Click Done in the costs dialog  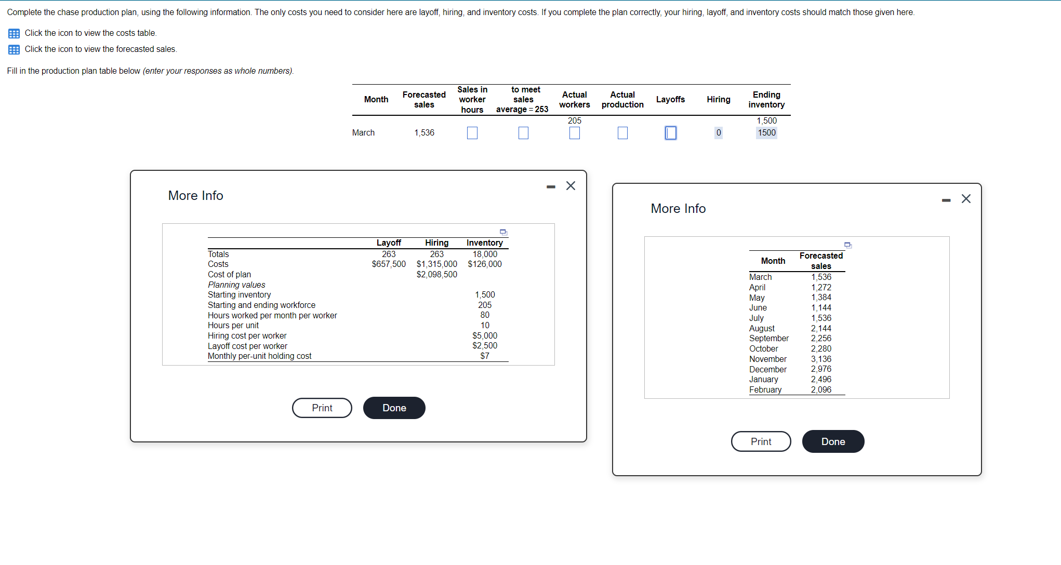coord(394,408)
